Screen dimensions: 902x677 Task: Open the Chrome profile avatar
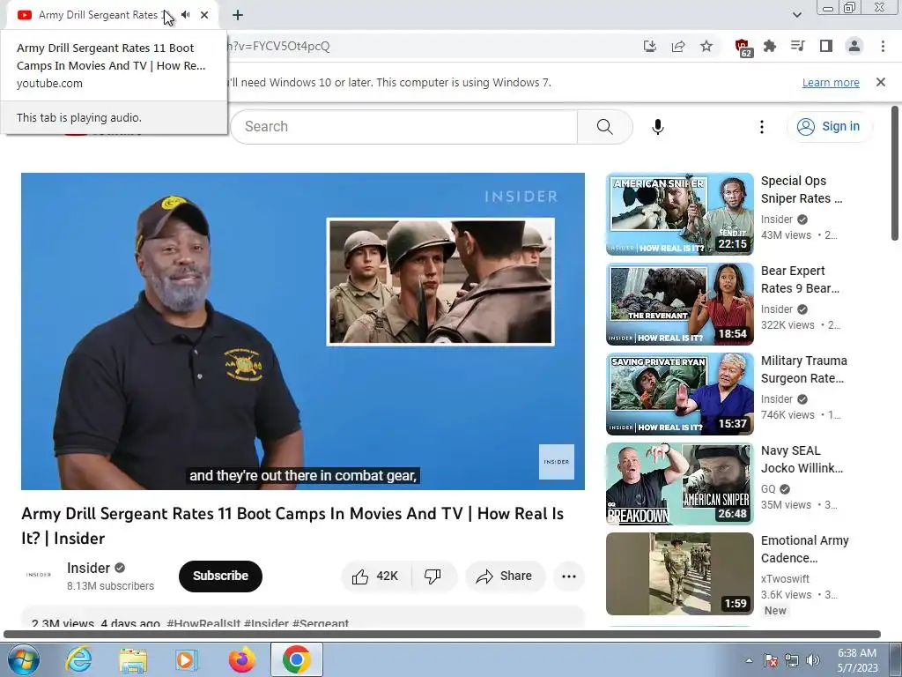click(854, 46)
